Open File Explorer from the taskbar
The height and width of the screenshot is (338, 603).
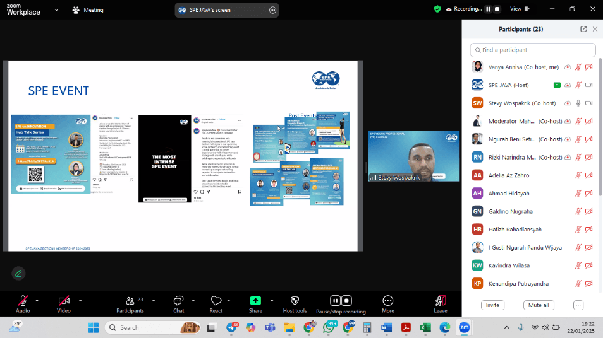point(289,328)
